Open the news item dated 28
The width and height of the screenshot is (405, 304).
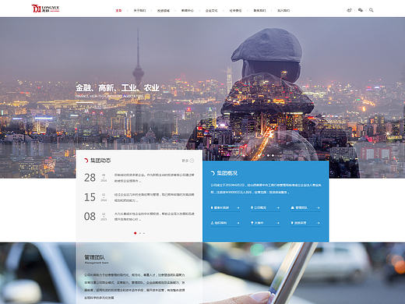[139, 178]
